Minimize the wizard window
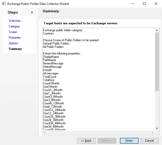 (x=133, y=4)
